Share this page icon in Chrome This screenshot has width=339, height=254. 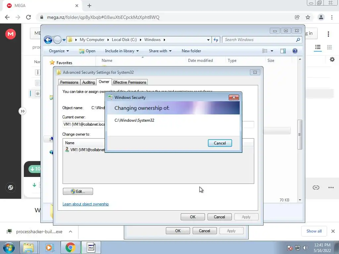coord(297,17)
